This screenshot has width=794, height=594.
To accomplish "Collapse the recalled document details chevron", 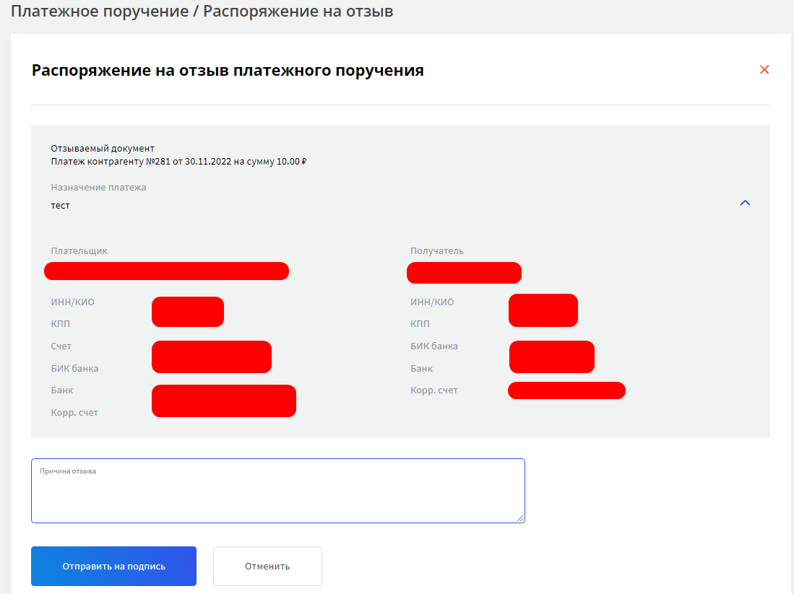I will (x=745, y=203).
